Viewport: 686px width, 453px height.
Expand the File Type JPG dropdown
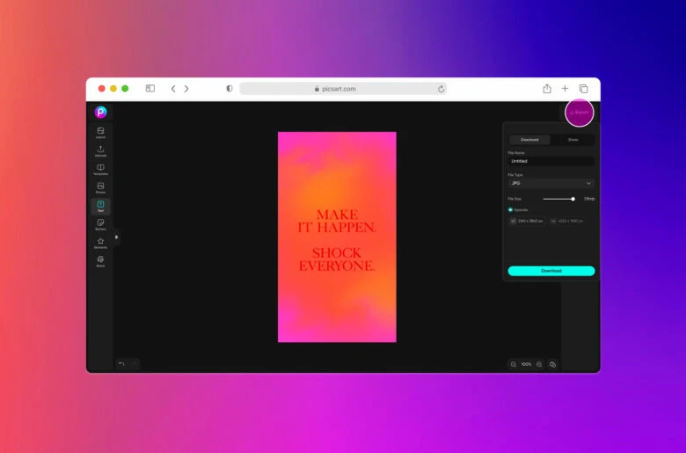click(551, 183)
